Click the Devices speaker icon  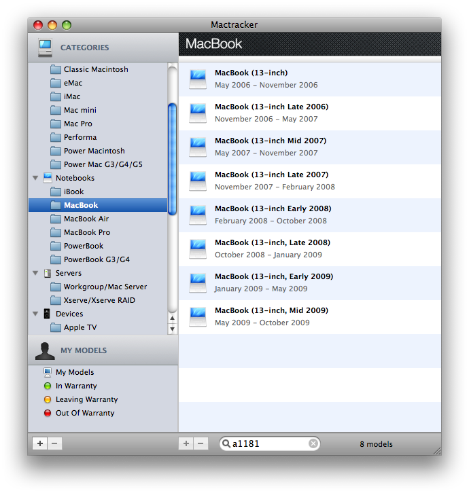(x=47, y=314)
